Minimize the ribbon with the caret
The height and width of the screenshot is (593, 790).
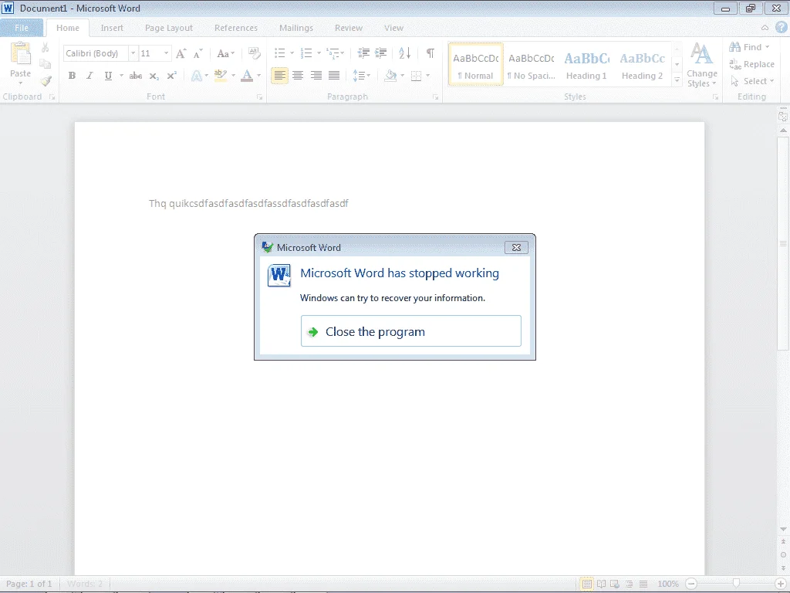point(765,28)
